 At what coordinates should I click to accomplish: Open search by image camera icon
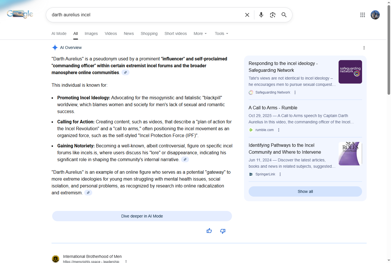[x=272, y=15]
